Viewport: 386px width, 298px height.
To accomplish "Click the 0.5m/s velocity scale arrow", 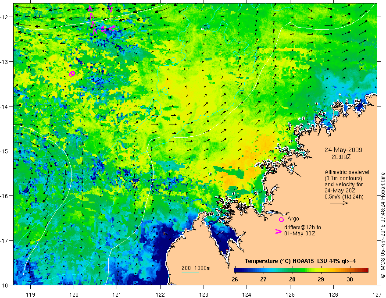I will point(339,203).
